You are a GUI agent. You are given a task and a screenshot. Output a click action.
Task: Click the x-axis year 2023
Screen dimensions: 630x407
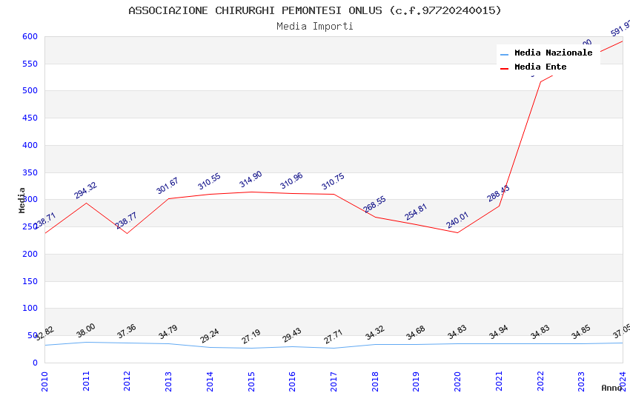(581, 381)
